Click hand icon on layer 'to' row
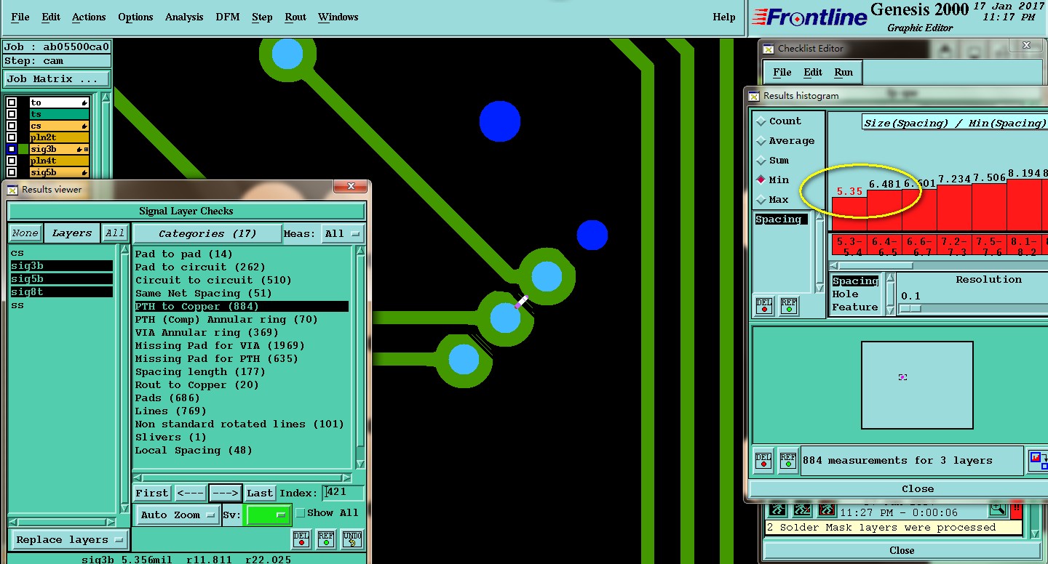The height and width of the screenshot is (564, 1048). [x=85, y=103]
